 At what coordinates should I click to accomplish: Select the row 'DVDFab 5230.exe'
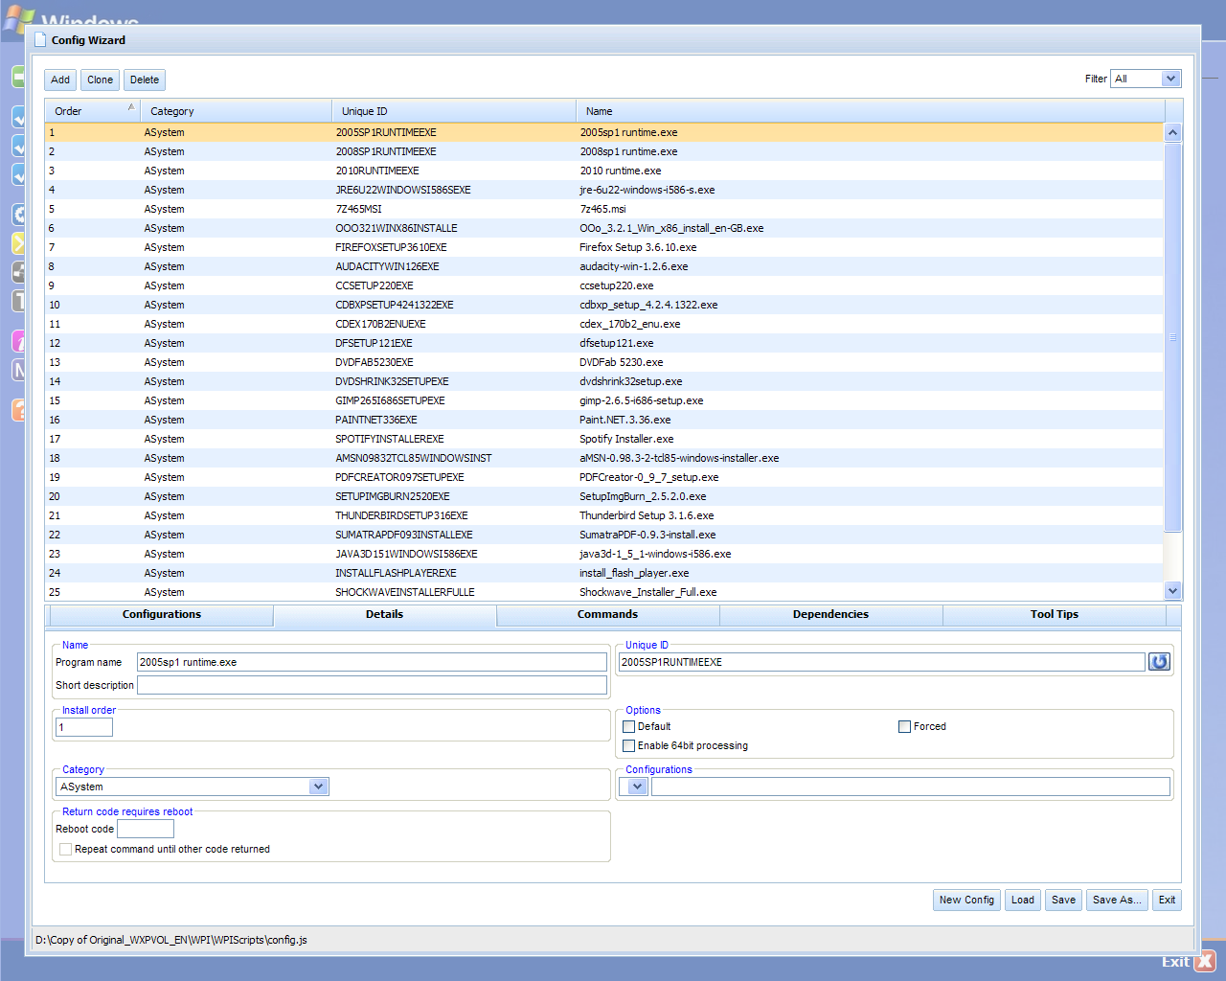(604, 362)
